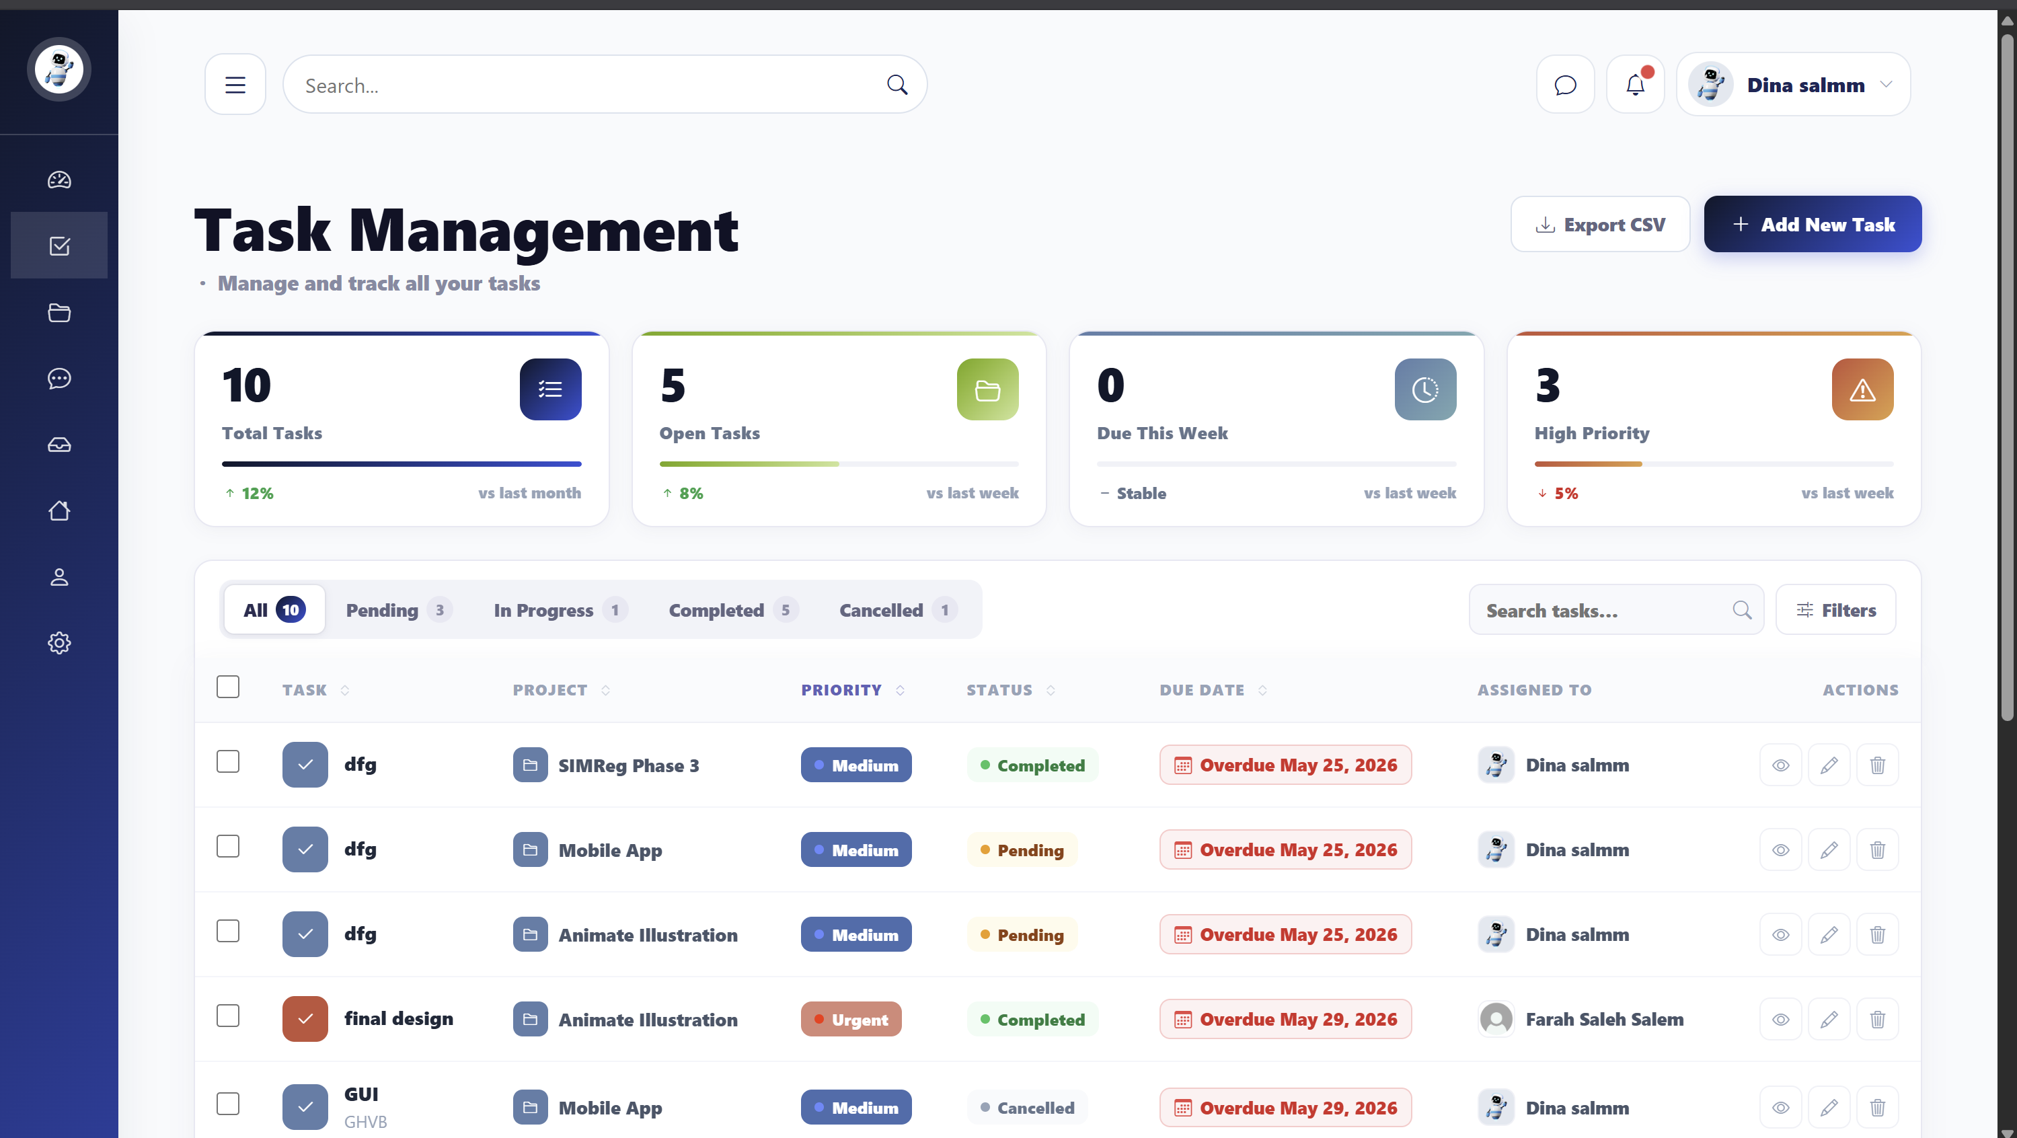This screenshot has height=1138, width=2017.
Task: View the SIMReg Phase 3 task eye icon
Action: (x=1780, y=765)
